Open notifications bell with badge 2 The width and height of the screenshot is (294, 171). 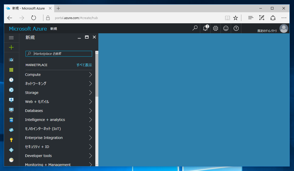pyautogui.click(x=205, y=28)
